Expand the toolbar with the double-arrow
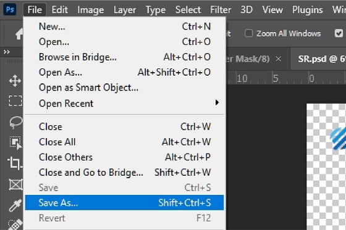346x230 pixels. pos(7,52)
